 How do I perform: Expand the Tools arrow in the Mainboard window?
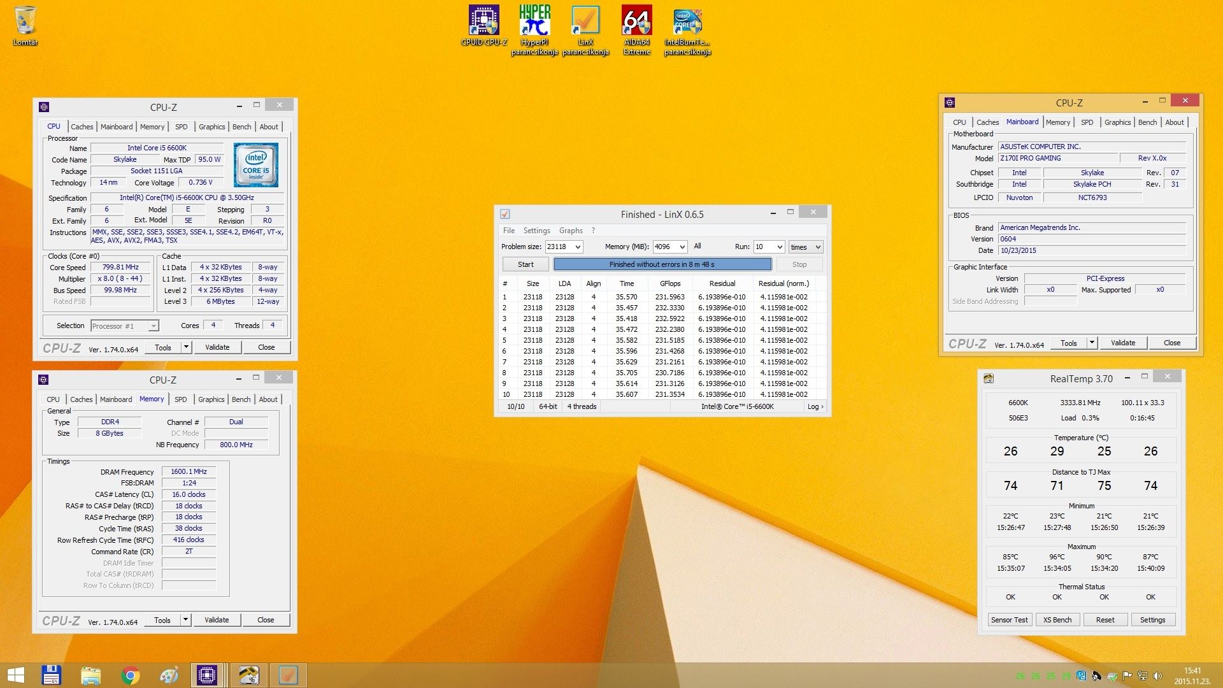1092,343
